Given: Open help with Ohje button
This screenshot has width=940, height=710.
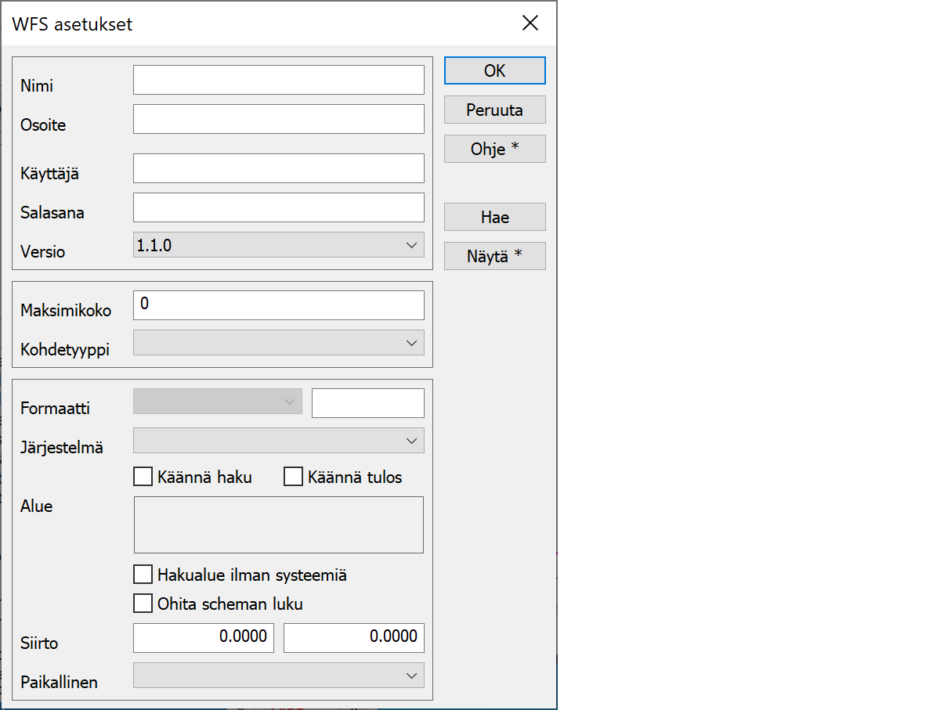Looking at the screenshot, I should pyautogui.click(x=494, y=149).
